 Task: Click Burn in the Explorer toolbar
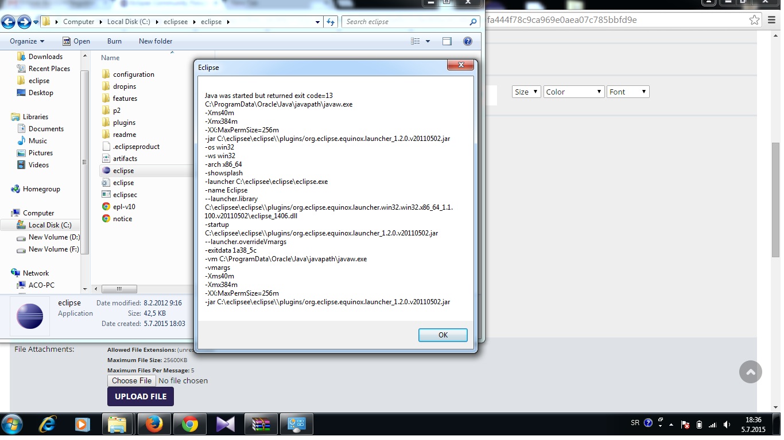[114, 41]
